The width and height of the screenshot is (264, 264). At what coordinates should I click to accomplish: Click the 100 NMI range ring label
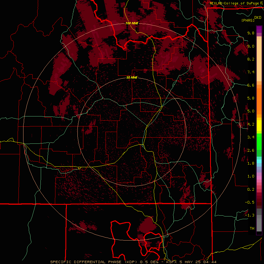(132, 23)
